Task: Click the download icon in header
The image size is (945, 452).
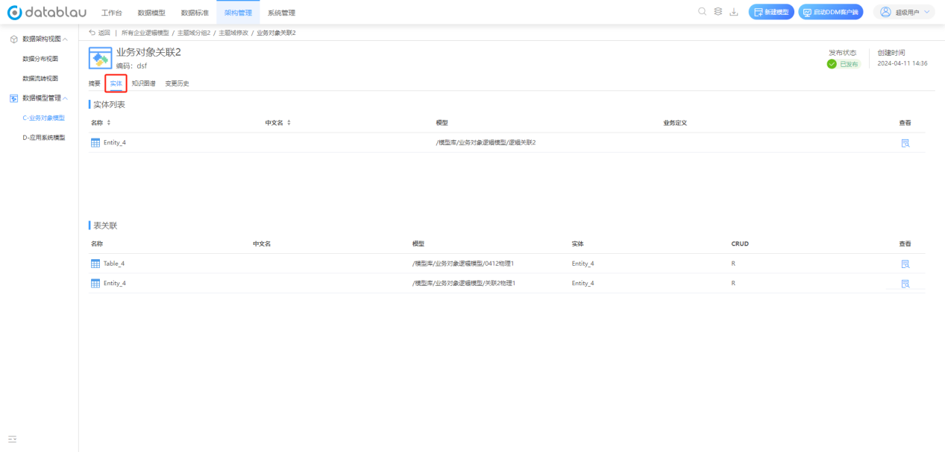Action: 734,12
